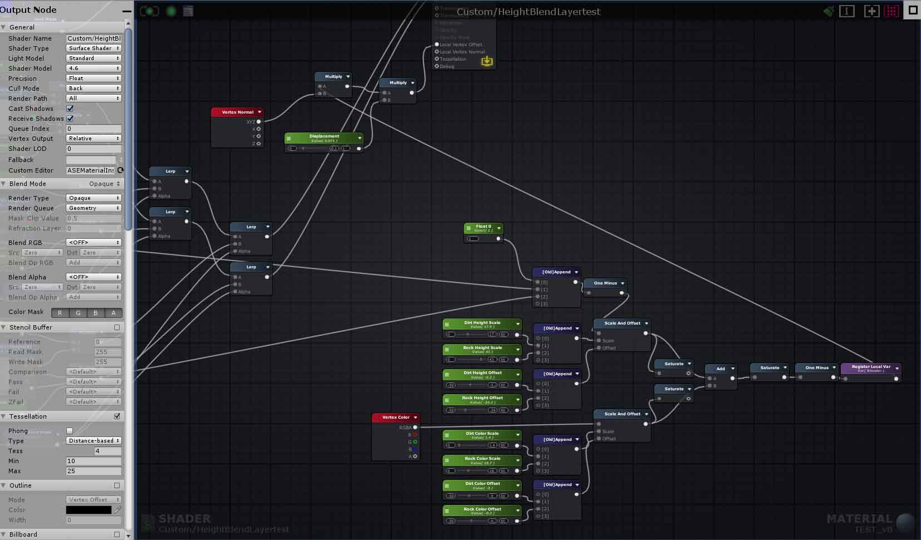Click the red grid toolbar icon
Screen dimensions: 921x540
pyautogui.click(x=891, y=11)
